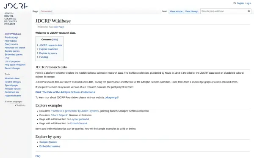The image size is (254, 158).
Task: Click the JDCRP Wikibase page heading
Action: (x=53, y=21)
